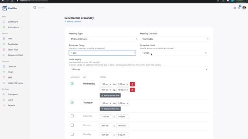
Task: Add another time for Wednesday
Action: click(x=110, y=95)
